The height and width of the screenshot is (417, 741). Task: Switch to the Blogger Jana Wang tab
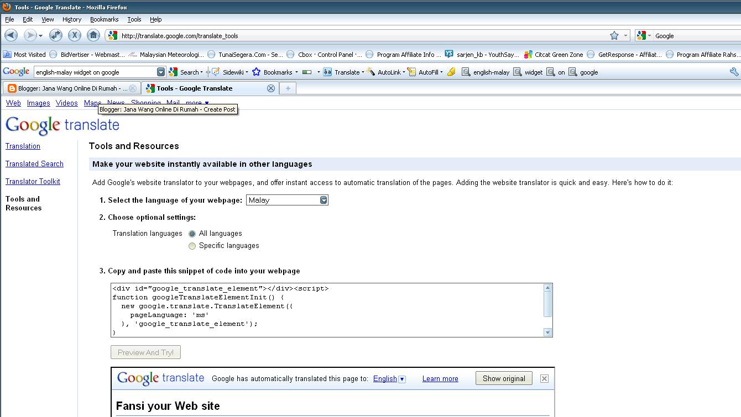tap(72, 88)
